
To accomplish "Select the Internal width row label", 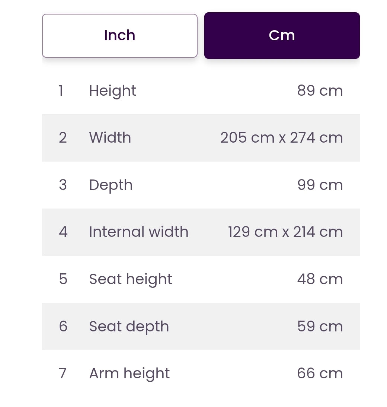I will point(139,232).
